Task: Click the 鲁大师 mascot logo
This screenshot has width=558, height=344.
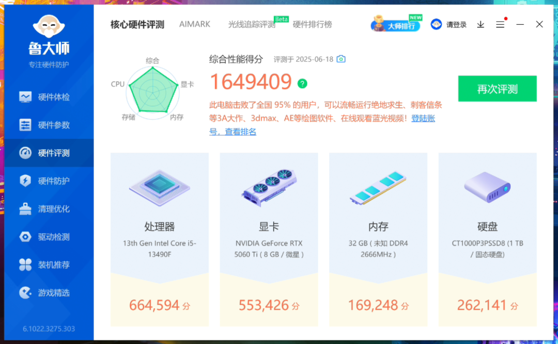Action: coord(49,26)
